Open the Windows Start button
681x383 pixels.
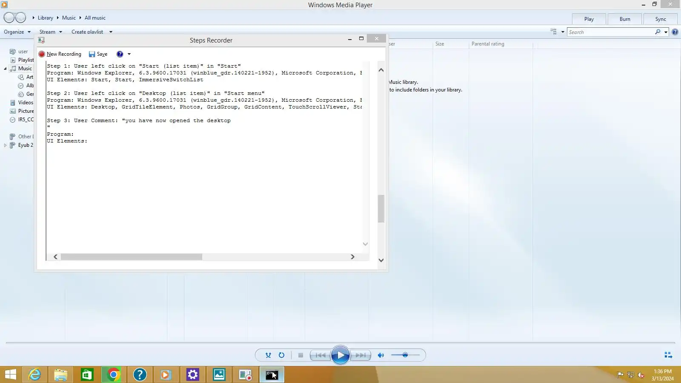[11, 374]
